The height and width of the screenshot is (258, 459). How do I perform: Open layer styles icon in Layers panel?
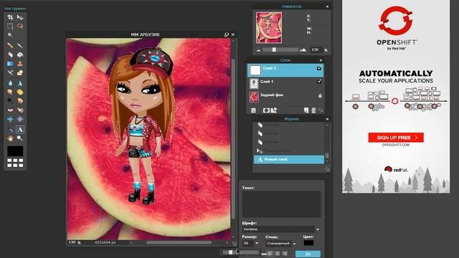click(x=274, y=110)
